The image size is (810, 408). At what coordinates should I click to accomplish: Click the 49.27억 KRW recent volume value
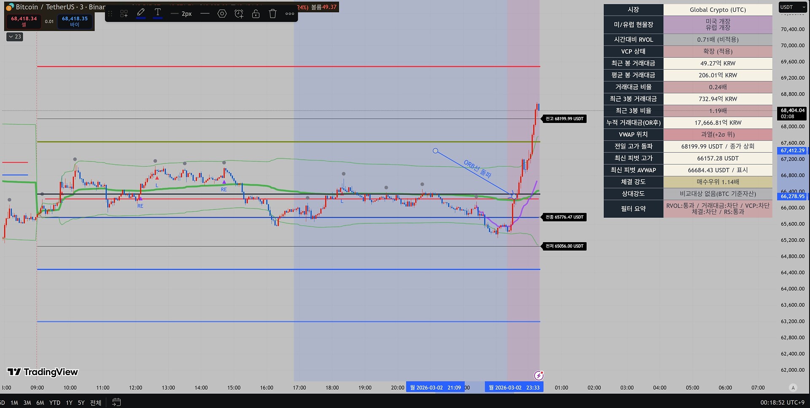(x=718, y=63)
